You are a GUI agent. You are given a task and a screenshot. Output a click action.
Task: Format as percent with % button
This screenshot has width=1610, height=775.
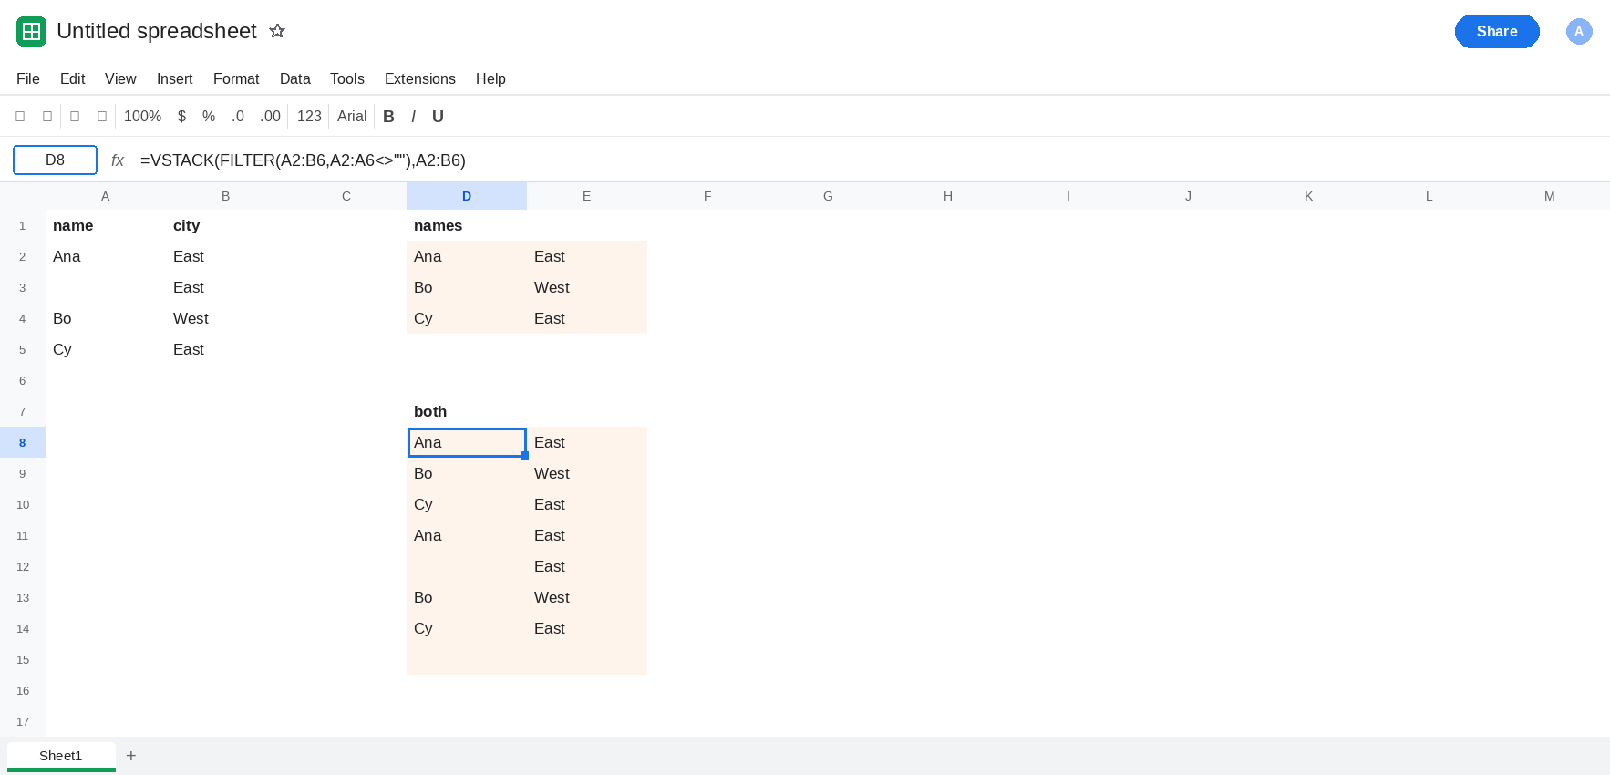(209, 117)
